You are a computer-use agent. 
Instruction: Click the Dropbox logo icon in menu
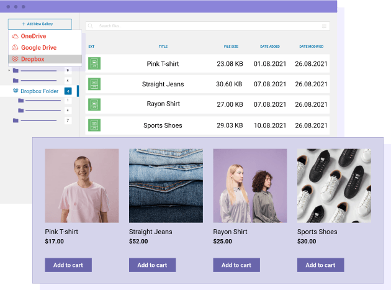15,59
